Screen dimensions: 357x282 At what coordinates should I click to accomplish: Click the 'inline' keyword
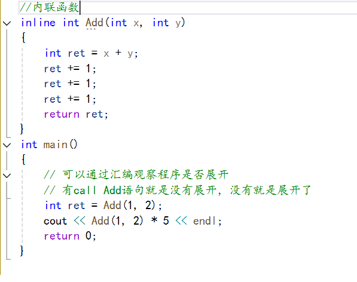pos(38,23)
